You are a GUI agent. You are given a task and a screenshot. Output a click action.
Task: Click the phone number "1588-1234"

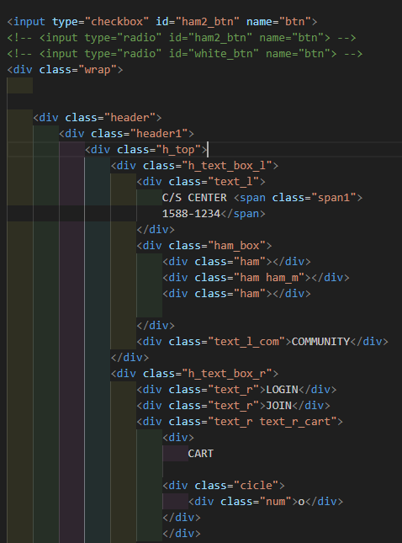click(191, 214)
